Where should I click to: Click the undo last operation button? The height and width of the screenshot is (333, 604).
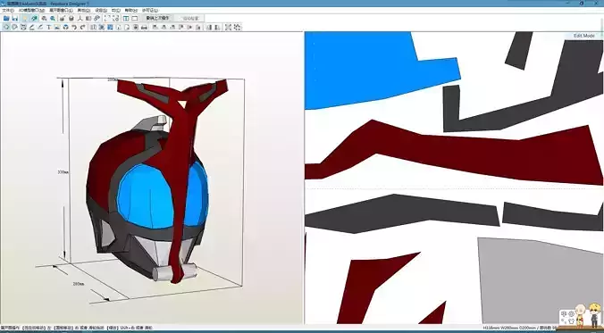point(157,18)
